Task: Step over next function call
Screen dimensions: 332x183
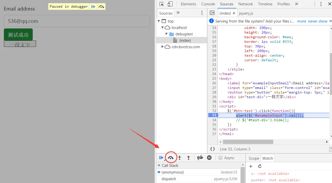Action: coord(171,158)
